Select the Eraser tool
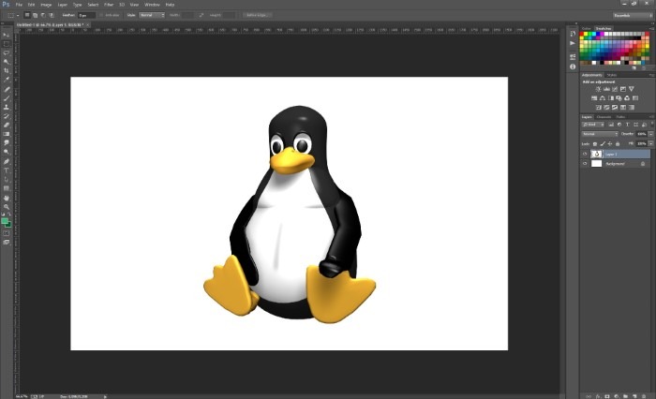The height and width of the screenshot is (399, 656). [6, 126]
